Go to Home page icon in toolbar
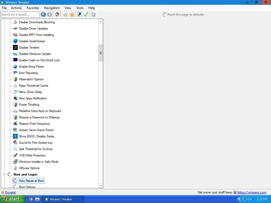This screenshot has width=271, height=203. (x=57, y=15)
